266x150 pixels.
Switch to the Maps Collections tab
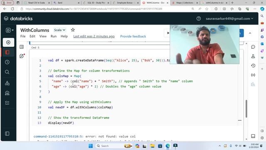point(185,3)
